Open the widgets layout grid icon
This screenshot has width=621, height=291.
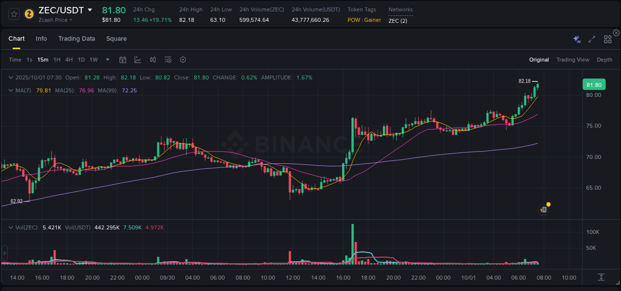pyautogui.click(x=607, y=38)
